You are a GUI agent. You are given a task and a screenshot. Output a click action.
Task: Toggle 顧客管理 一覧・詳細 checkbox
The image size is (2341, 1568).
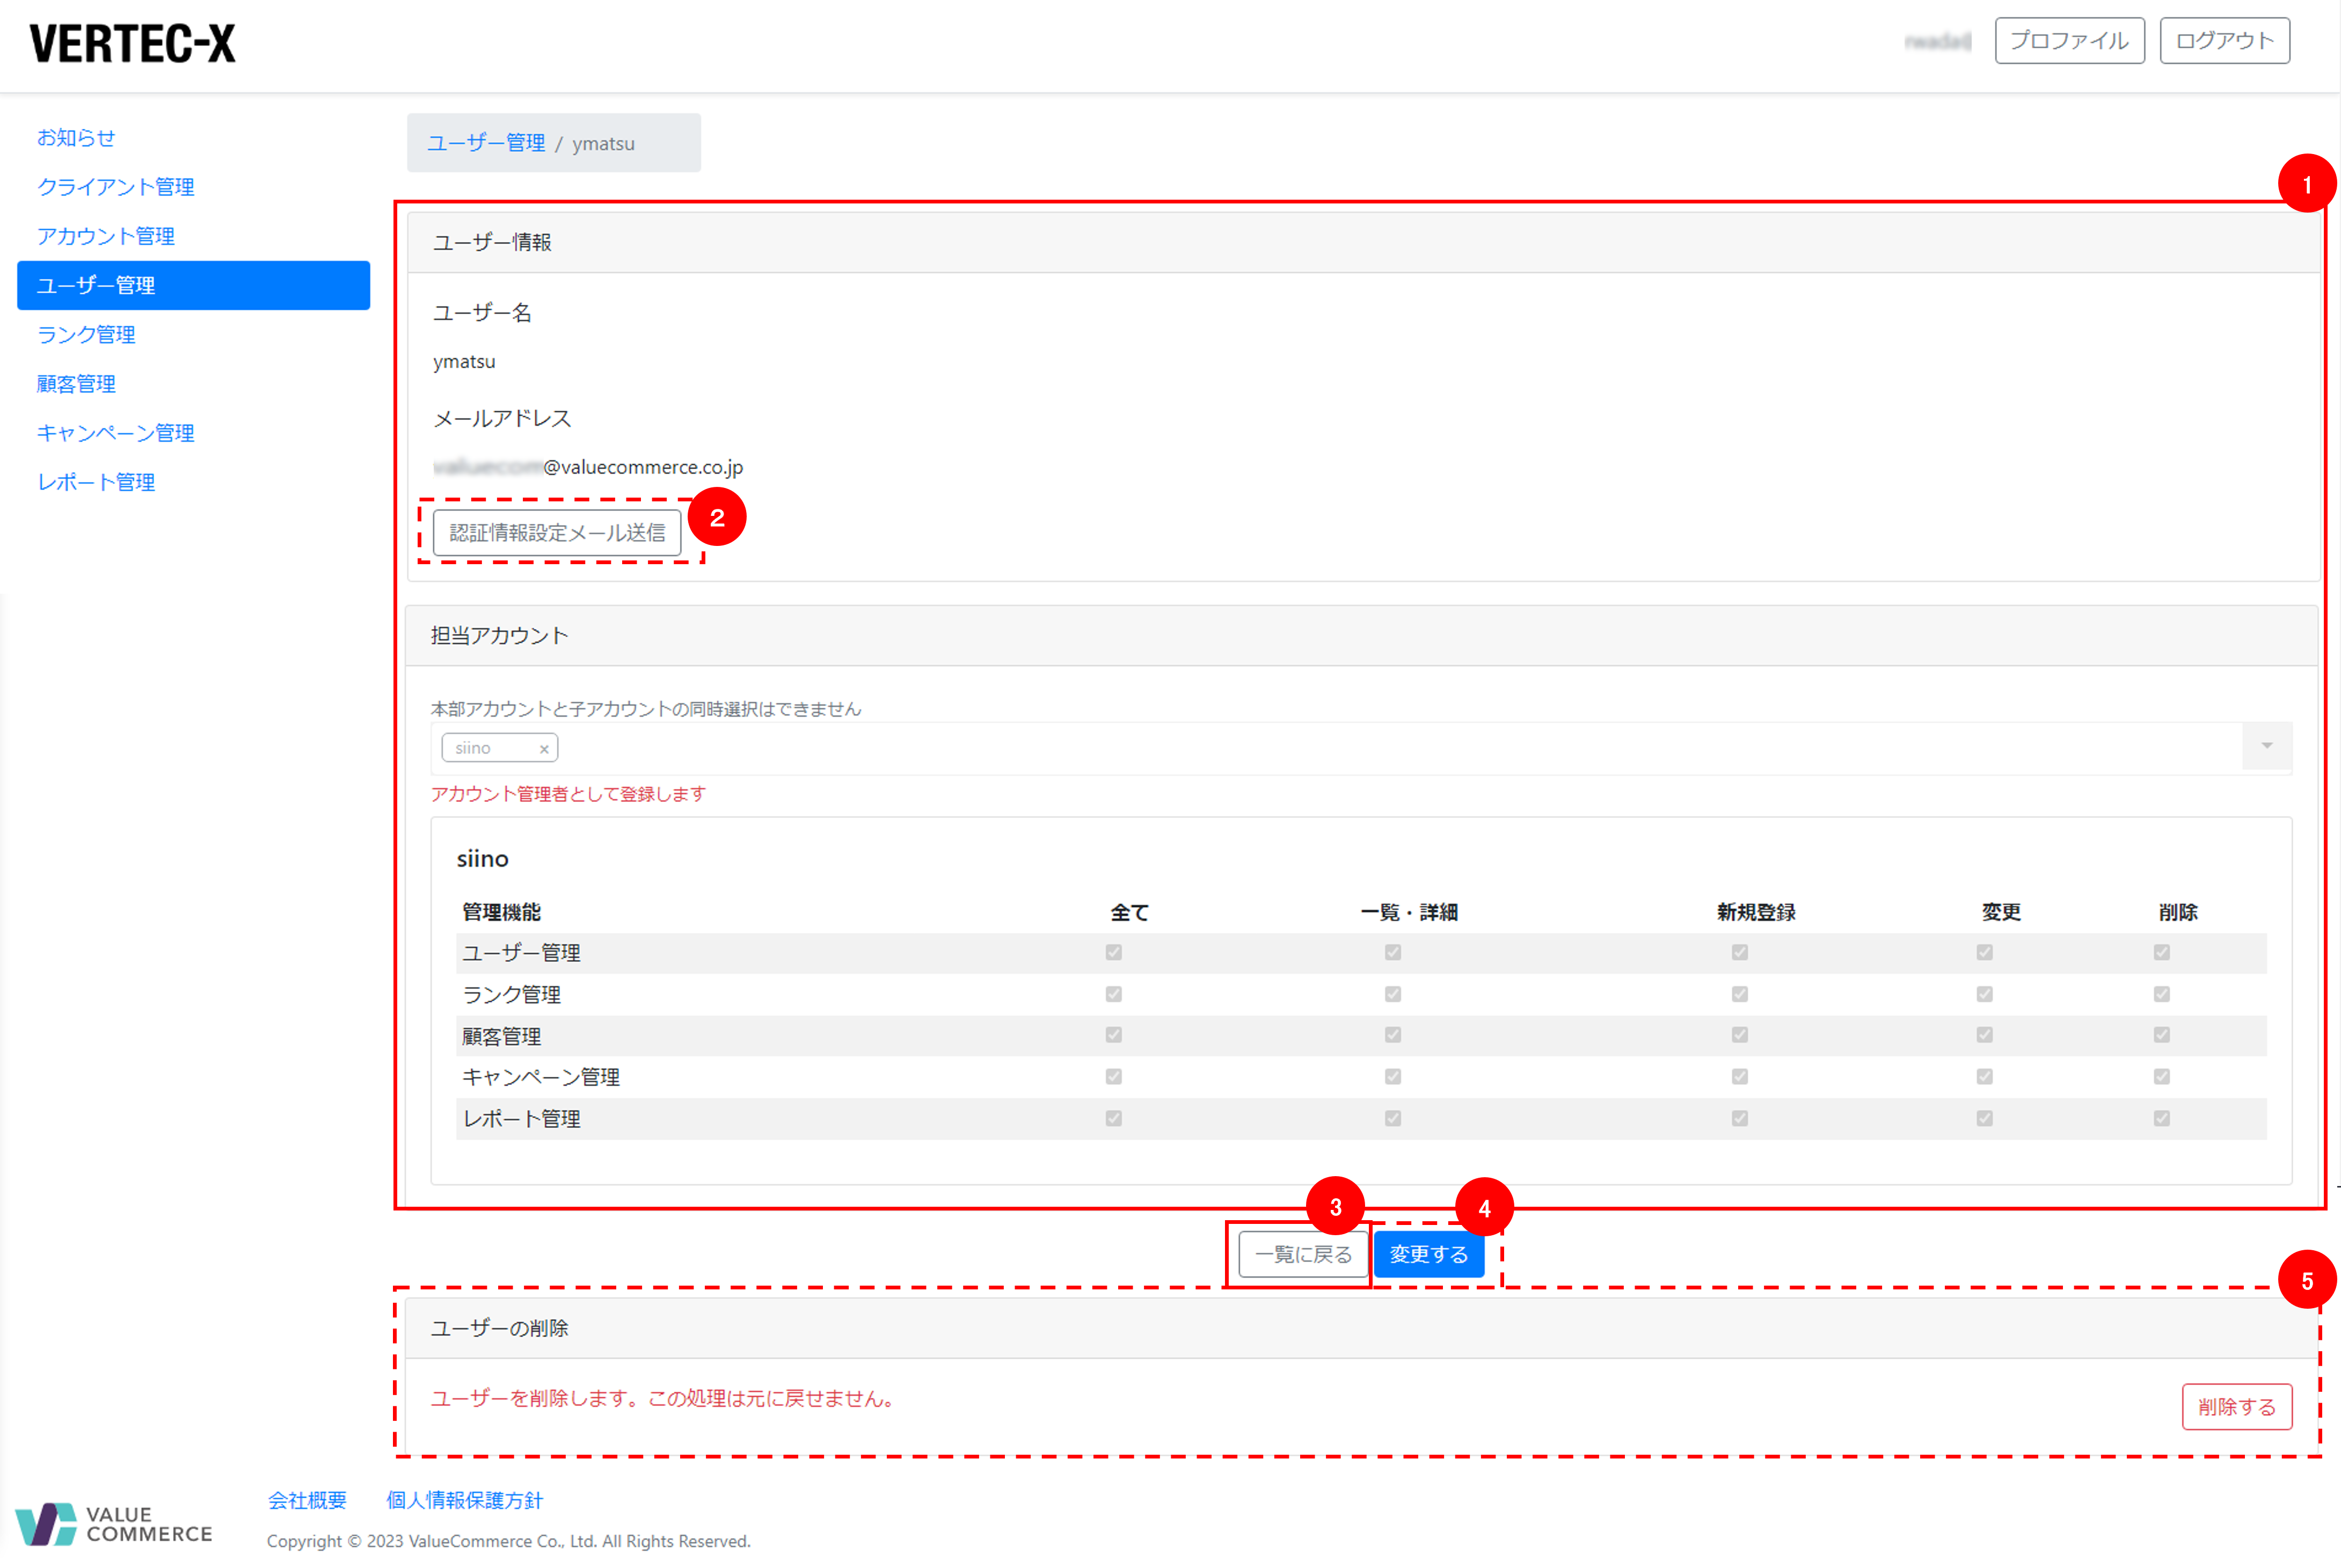pos(1392,1035)
